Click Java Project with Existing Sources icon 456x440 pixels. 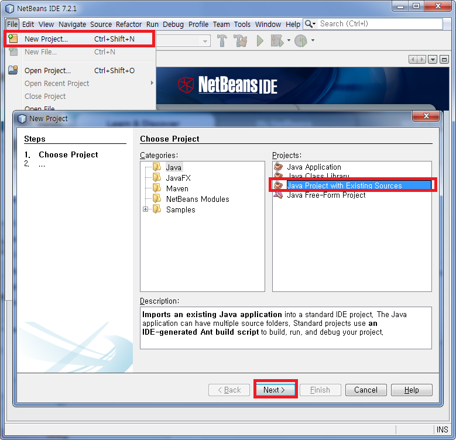279,185
